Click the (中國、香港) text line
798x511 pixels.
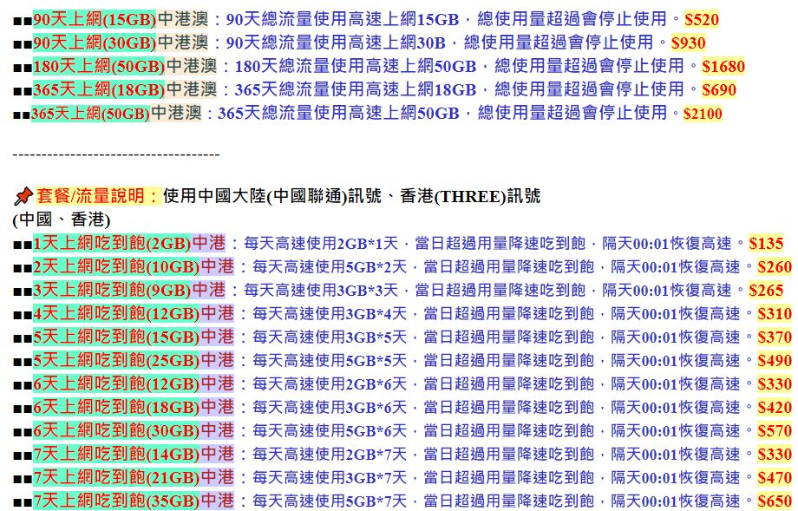[x=62, y=219]
